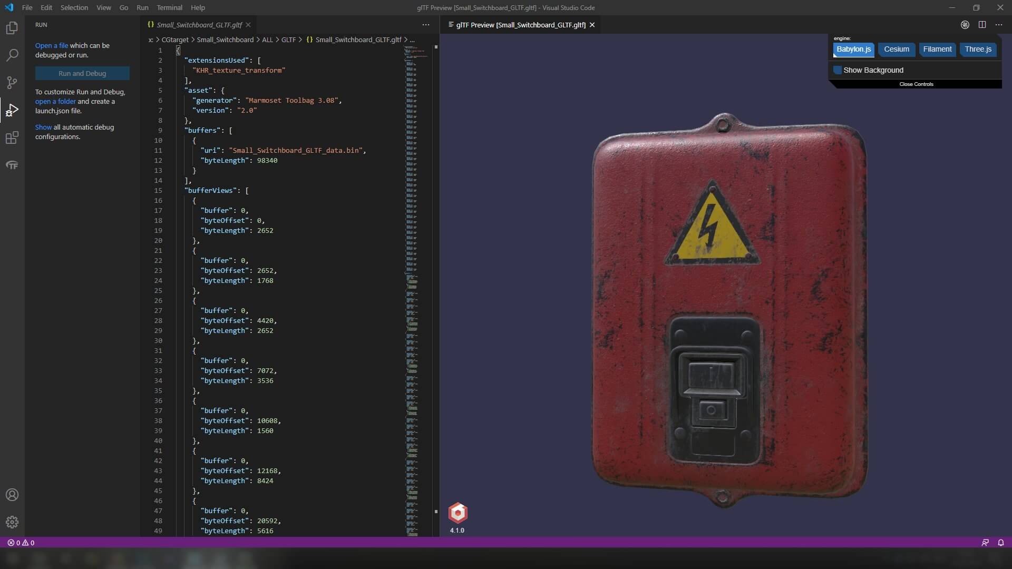The width and height of the screenshot is (1012, 569).
Task: Switch to Small_Switchboard_GLTF.gltf editor tab
Action: [199, 25]
